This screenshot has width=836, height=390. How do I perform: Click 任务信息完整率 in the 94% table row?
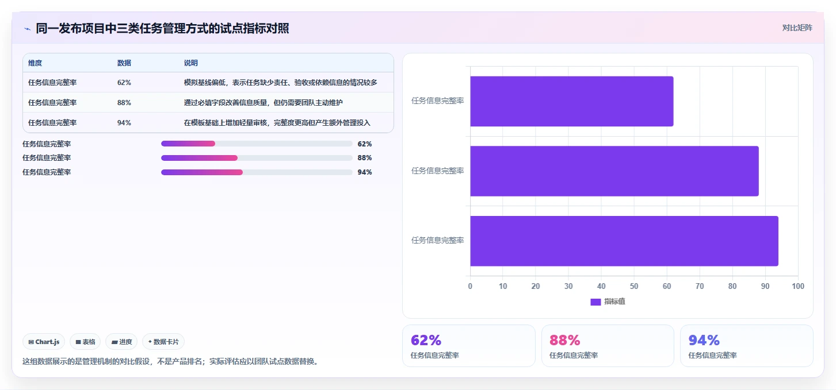pyautogui.click(x=52, y=123)
